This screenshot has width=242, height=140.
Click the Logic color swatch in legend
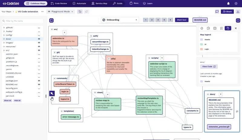click(201, 49)
